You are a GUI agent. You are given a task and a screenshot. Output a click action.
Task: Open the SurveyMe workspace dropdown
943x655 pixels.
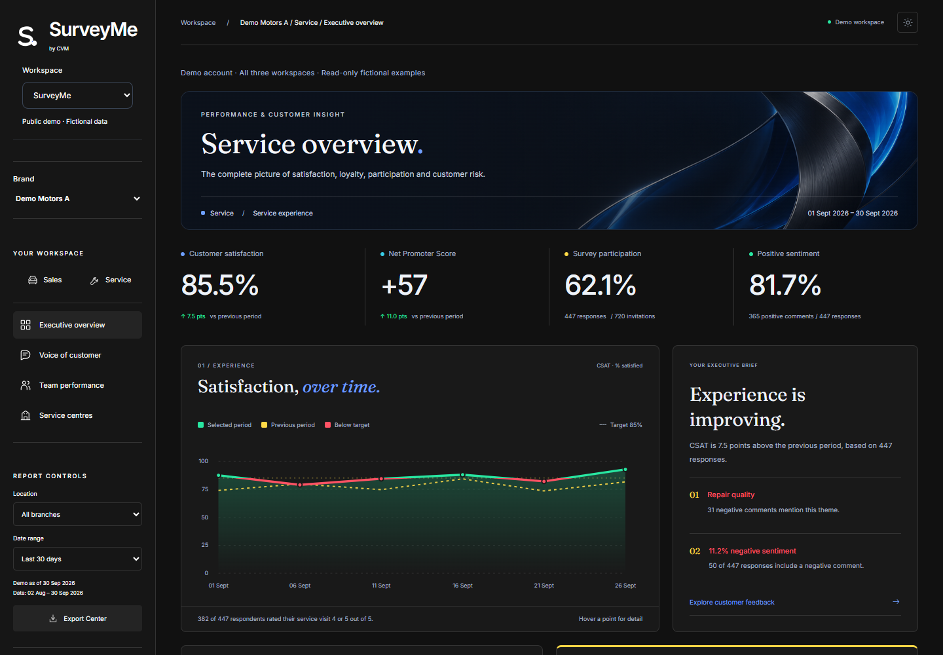coord(77,95)
